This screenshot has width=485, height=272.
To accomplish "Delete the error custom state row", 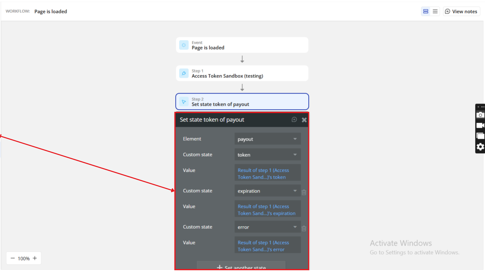I will pyautogui.click(x=304, y=228).
